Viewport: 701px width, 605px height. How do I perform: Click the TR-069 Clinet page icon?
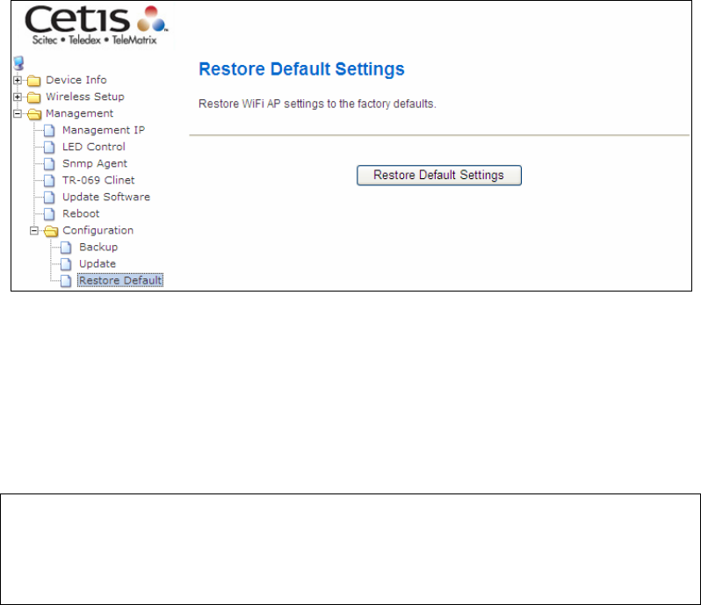pyautogui.click(x=49, y=181)
